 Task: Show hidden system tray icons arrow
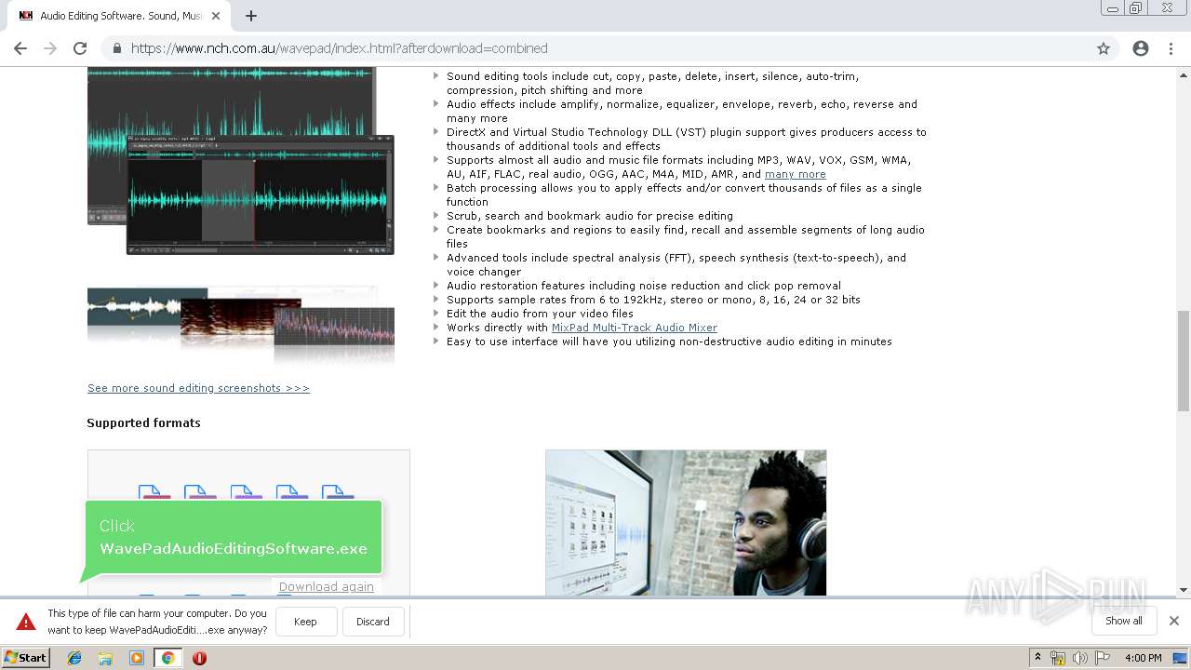(x=1037, y=658)
